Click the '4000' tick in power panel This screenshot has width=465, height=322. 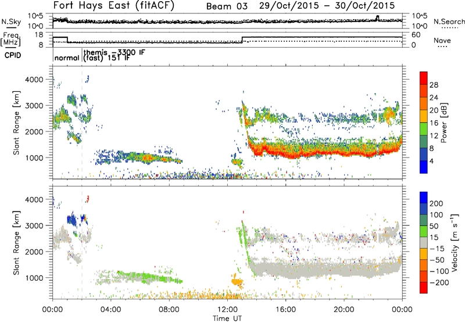click(x=34, y=80)
